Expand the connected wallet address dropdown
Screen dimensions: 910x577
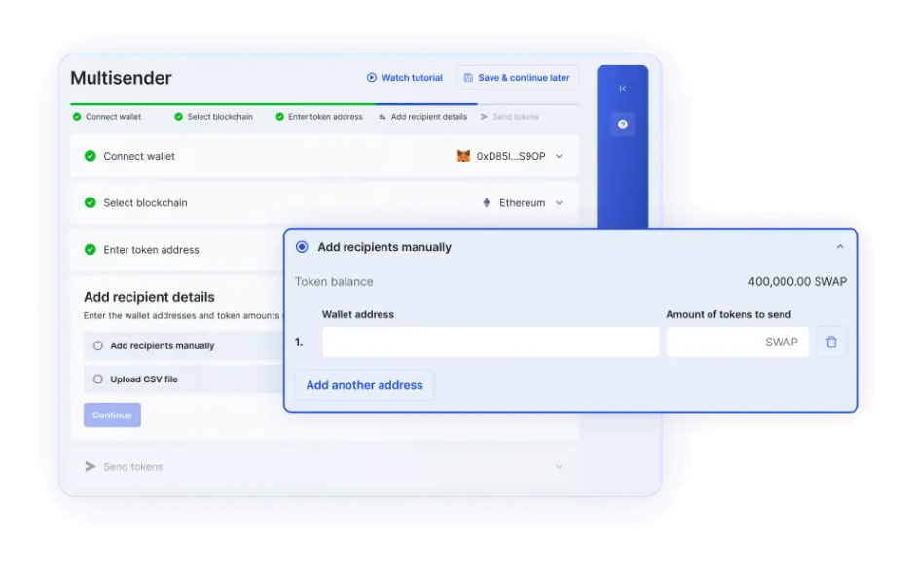tap(559, 156)
